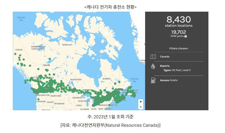Click the 'station locations' label
Viewport: 225px width, 133px height.
179,26
